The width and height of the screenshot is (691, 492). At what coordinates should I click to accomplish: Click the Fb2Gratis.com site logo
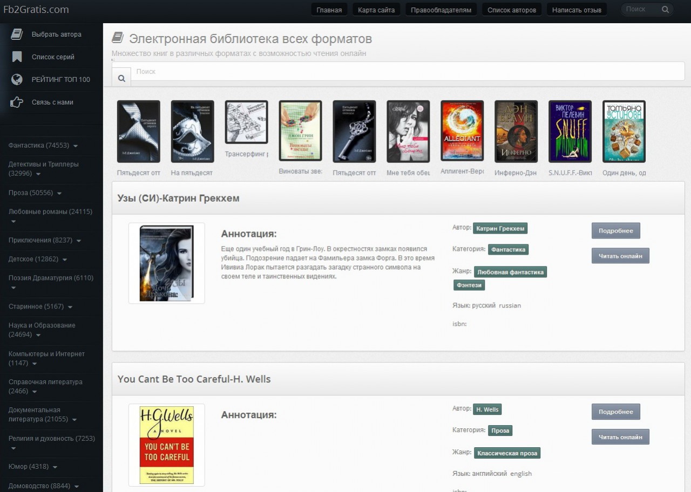coord(36,9)
